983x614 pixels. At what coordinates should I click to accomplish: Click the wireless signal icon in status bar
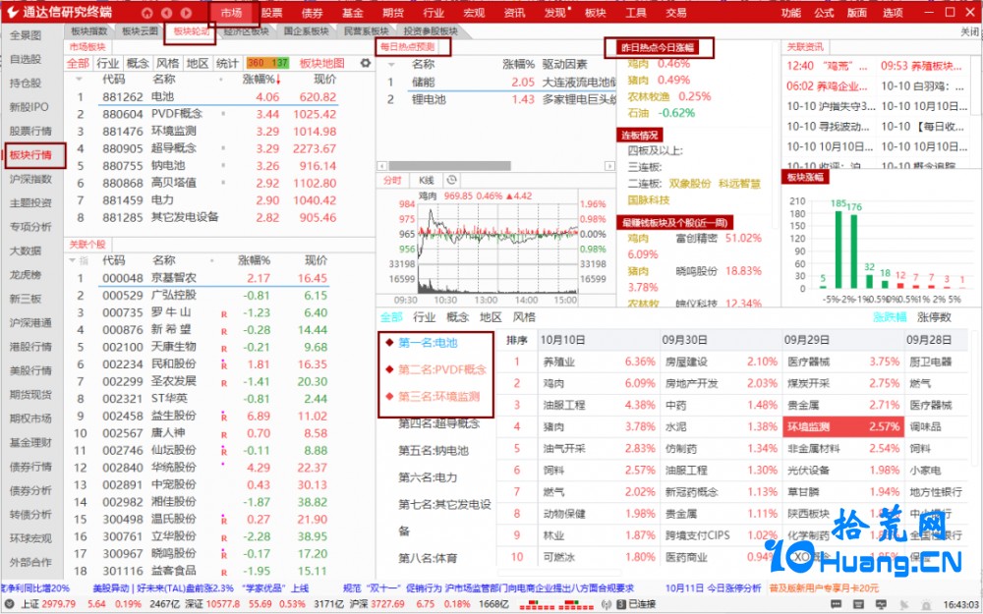point(607,604)
